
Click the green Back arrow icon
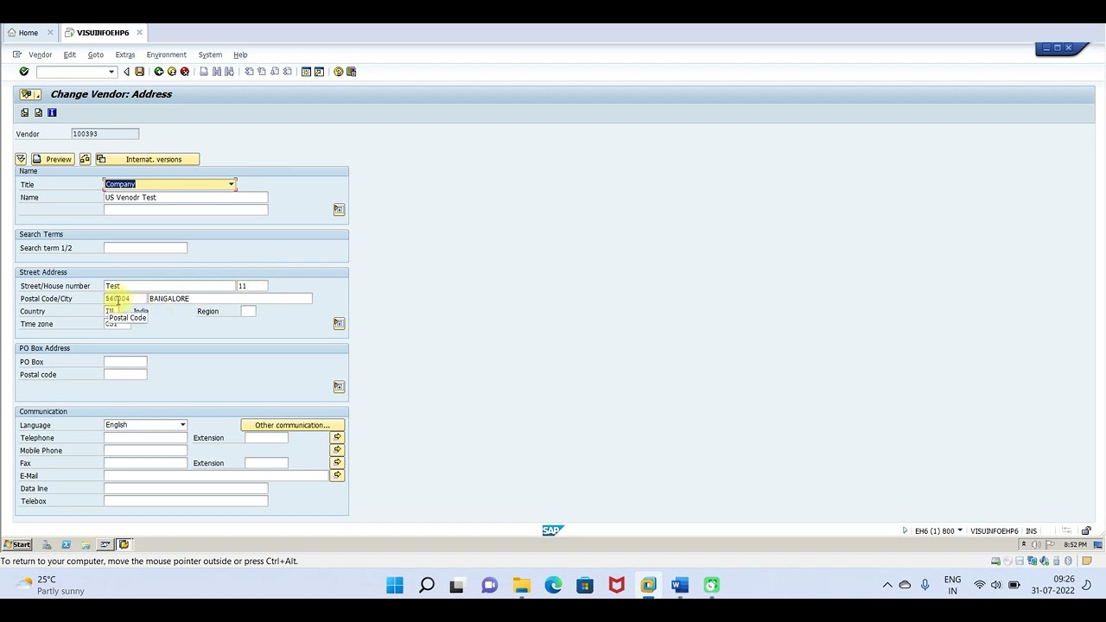coord(159,72)
